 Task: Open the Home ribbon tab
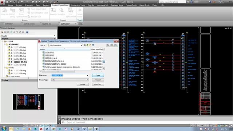[11, 5]
